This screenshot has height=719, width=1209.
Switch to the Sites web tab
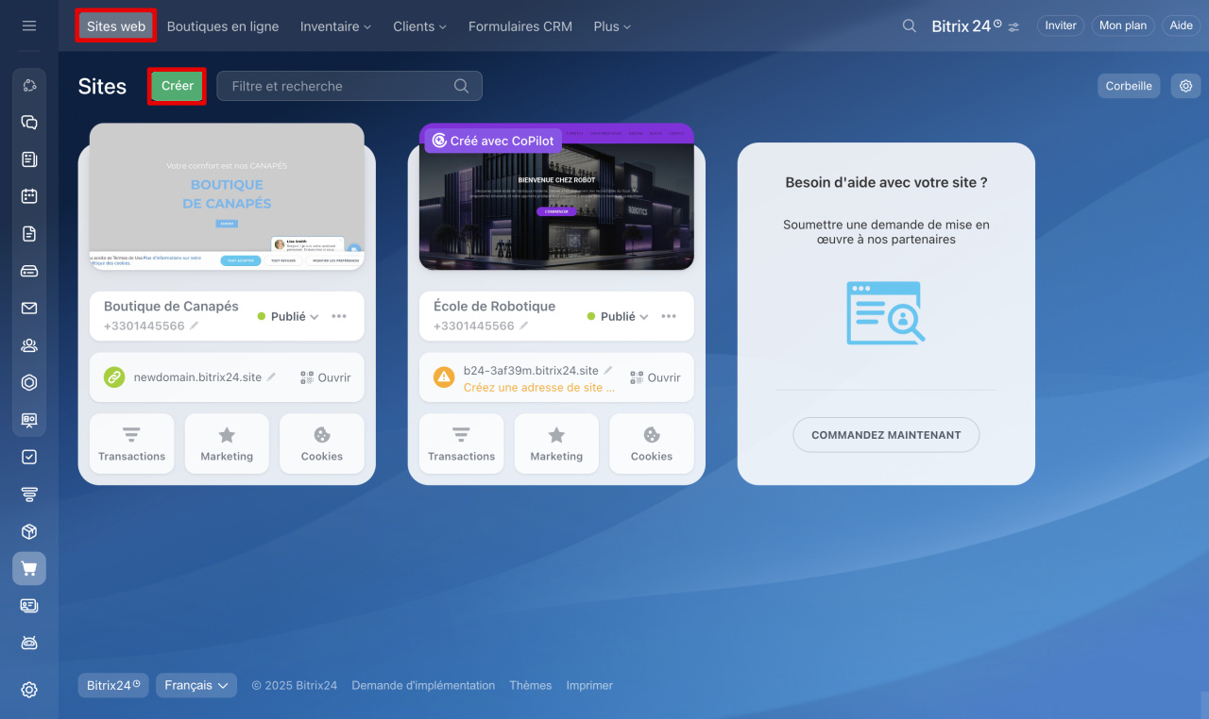click(x=116, y=26)
